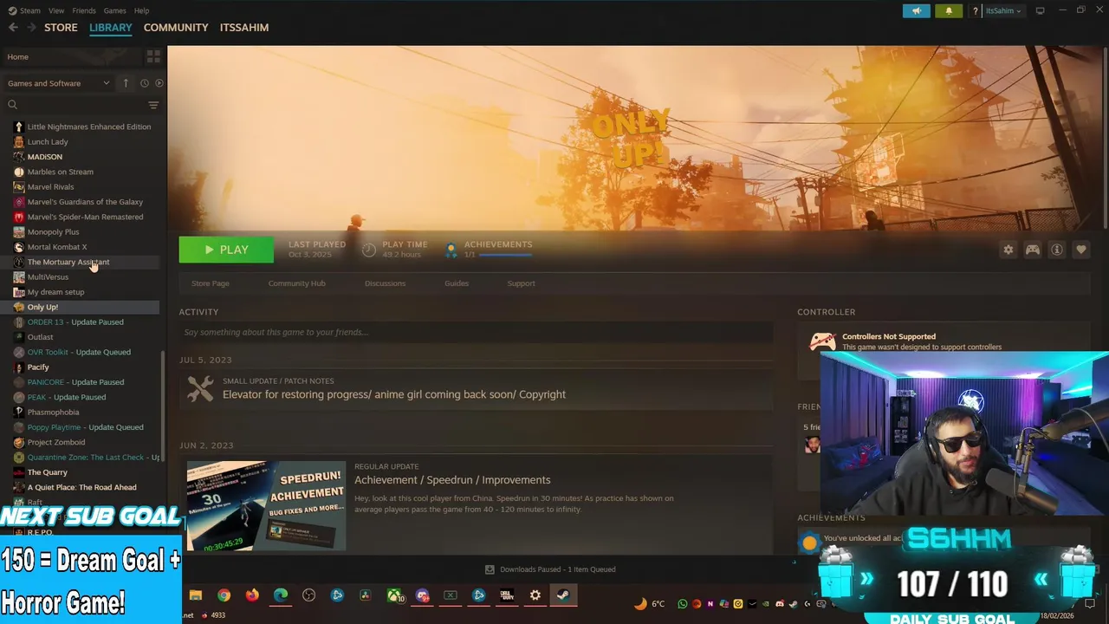Open the speedrun update thumbnail
1109x624 pixels.
tap(266, 505)
